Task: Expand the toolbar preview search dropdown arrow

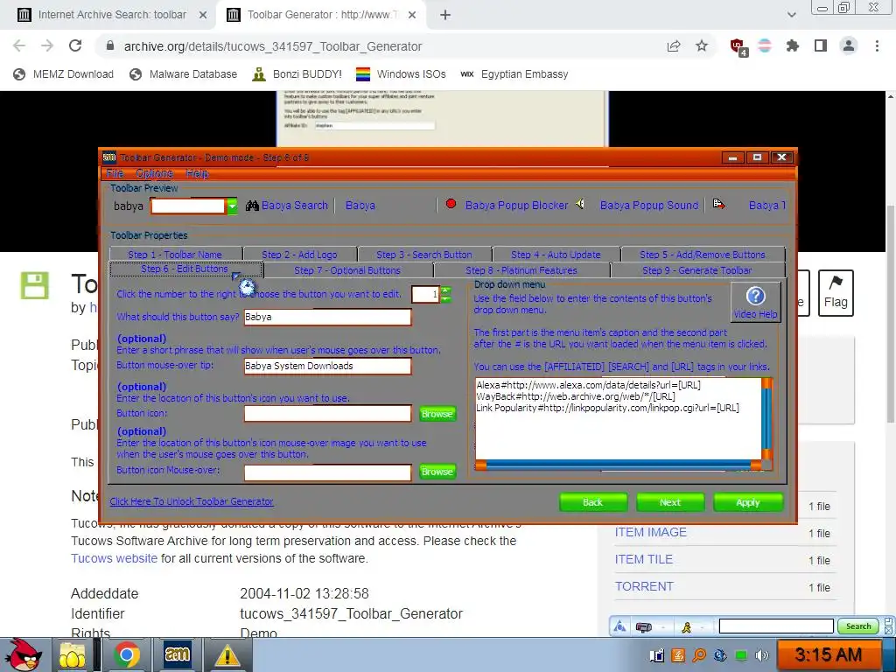Action: 232,206
